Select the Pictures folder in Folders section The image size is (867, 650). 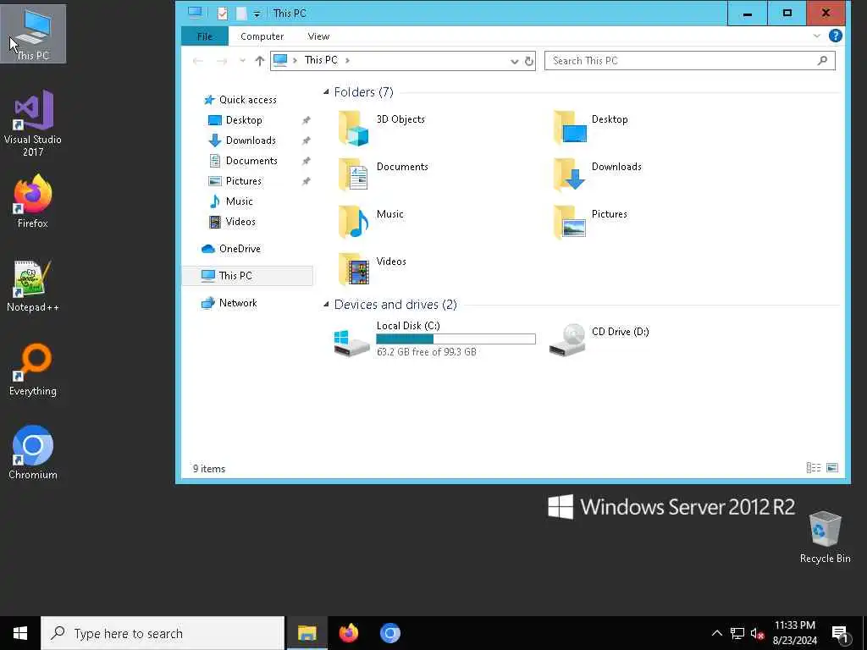(x=590, y=223)
